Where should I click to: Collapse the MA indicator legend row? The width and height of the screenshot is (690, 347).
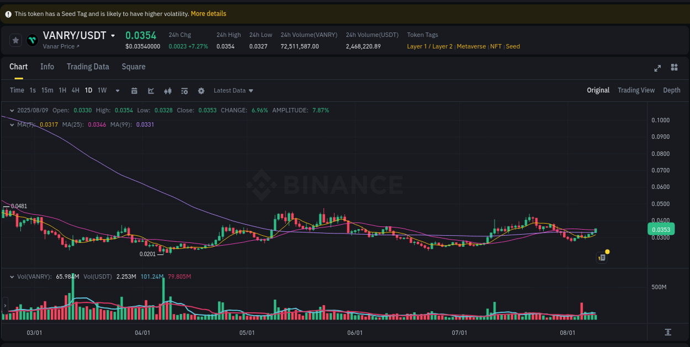(12, 125)
